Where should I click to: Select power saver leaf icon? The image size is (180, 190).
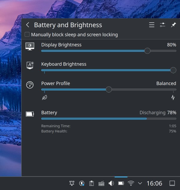tap(44, 98)
